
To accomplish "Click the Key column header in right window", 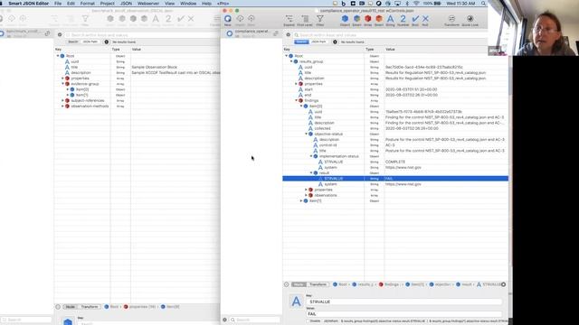I will click(324, 50).
